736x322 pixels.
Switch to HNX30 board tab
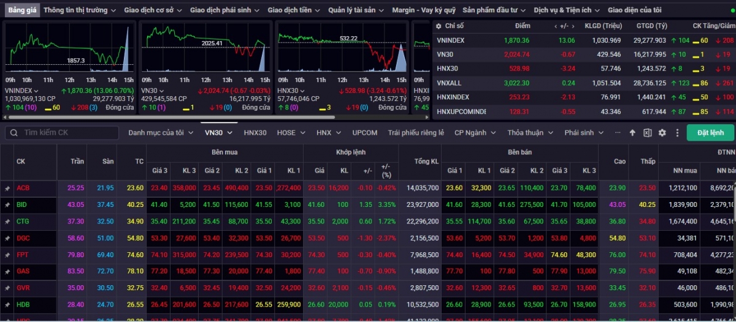tap(255, 133)
